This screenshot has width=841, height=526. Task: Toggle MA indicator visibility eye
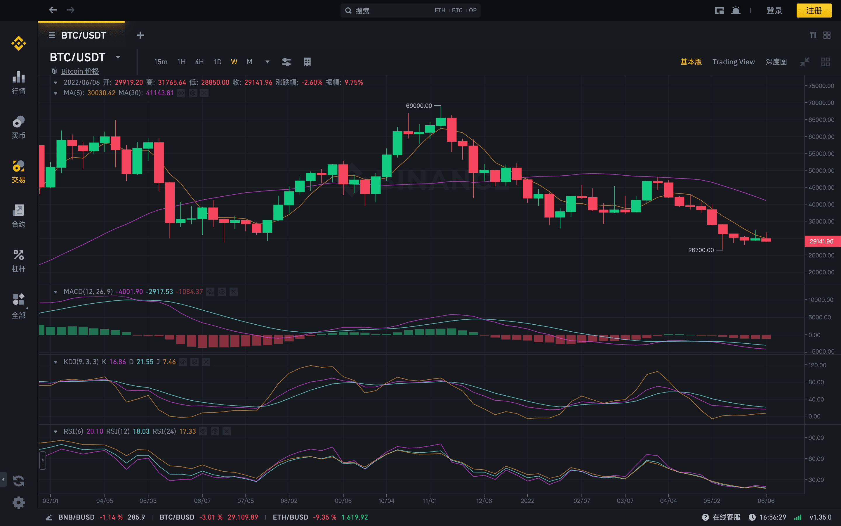click(181, 93)
